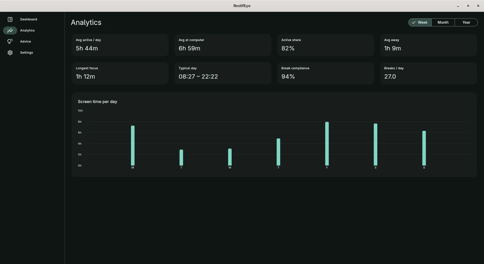
Task: Click the Wednesday bar in the chart
Action: pyautogui.click(x=230, y=157)
